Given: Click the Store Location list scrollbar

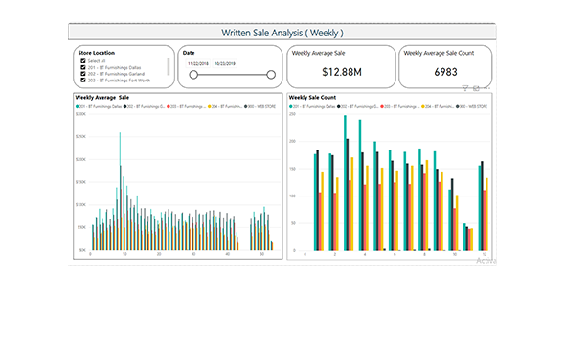Looking at the screenshot, I should [x=168, y=66].
